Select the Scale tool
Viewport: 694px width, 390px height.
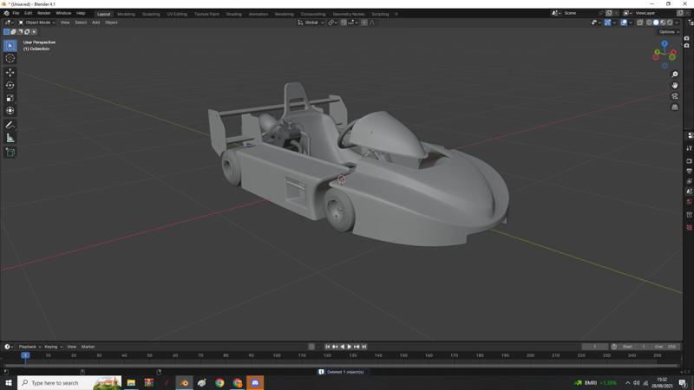coord(10,98)
